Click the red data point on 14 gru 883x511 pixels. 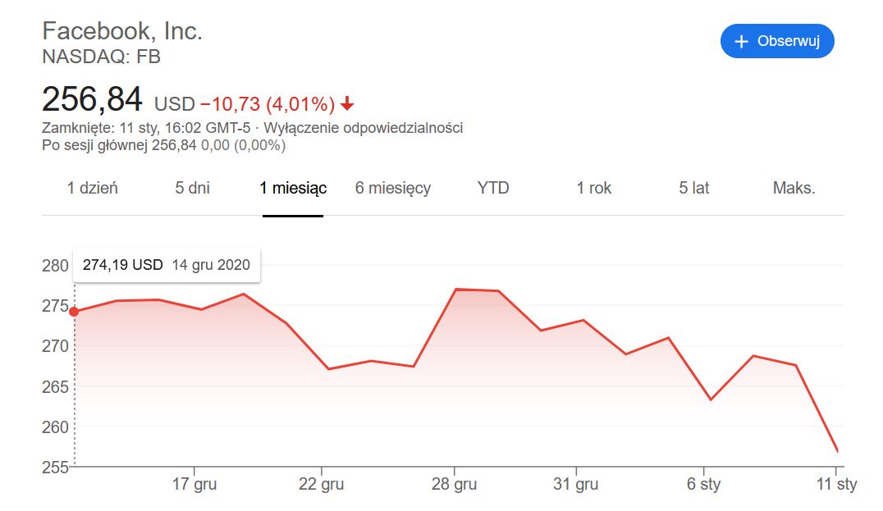point(75,312)
